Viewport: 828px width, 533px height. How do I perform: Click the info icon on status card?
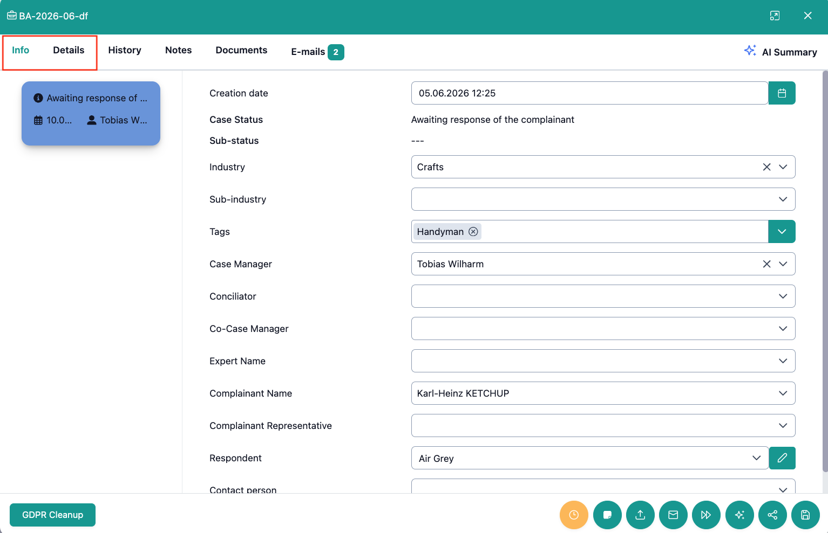click(38, 98)
